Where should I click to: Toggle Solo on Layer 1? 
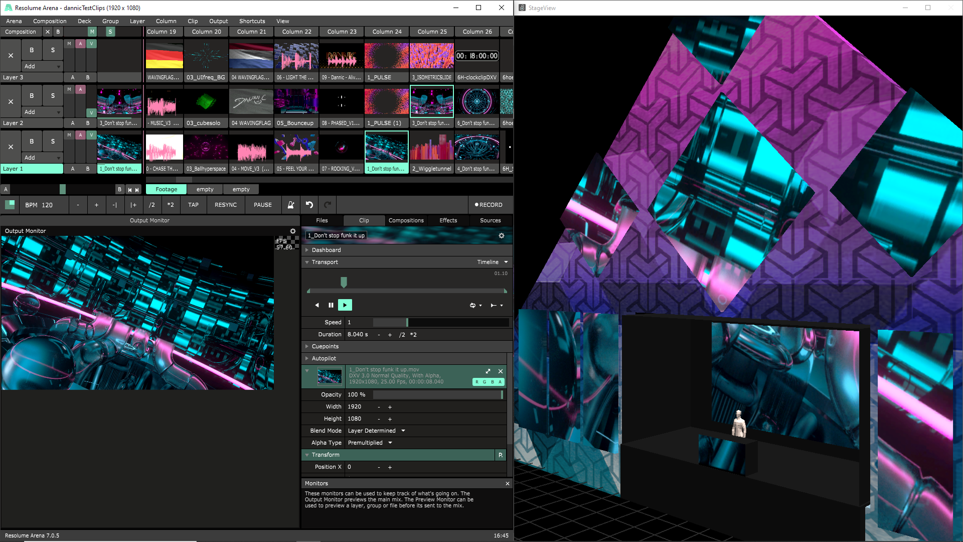click(x=53, y=141)
